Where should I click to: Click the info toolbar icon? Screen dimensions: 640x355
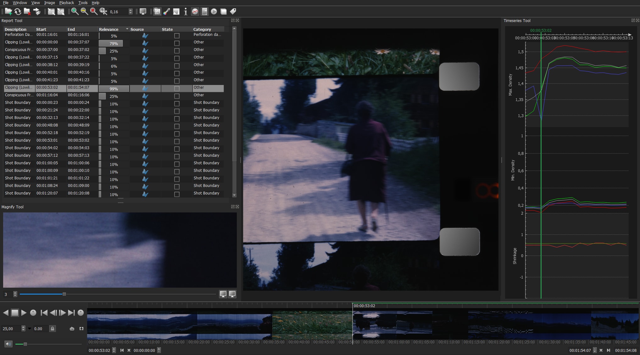click(186, 12)
